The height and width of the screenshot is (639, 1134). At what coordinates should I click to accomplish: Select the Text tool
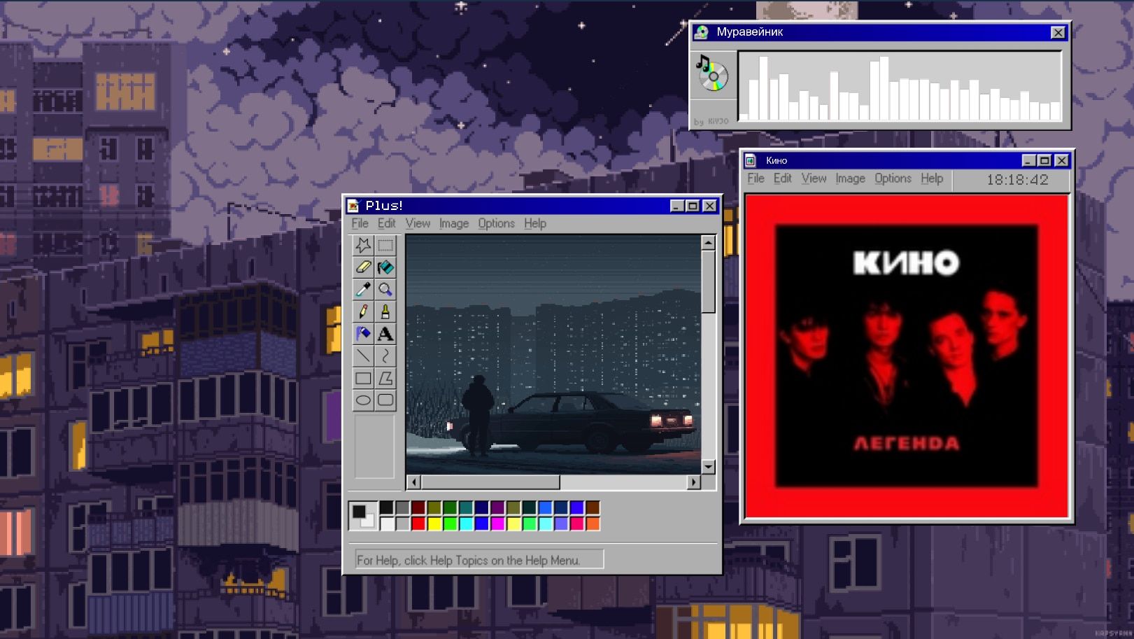tap(385, 334)
